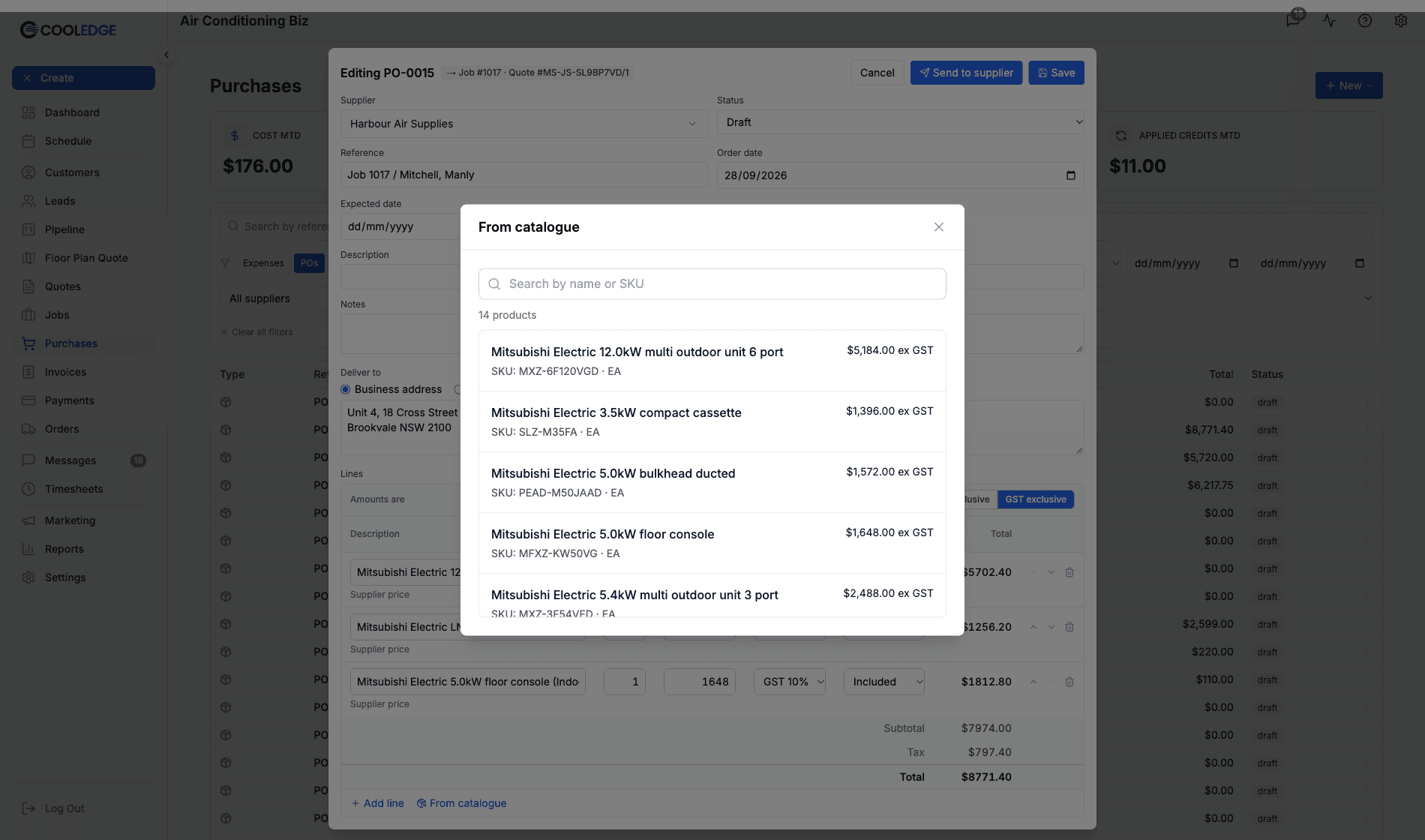Open the Supplier dropdown showing Harbour Air Supplies
Viewport: 1425px width, 840px height.
pyautogui.click(x=523, y=124)
